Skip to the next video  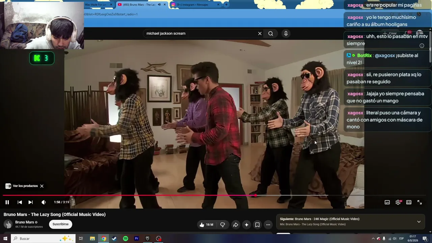(x=30, y=202)
